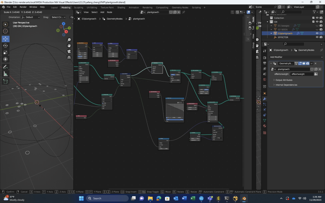Expand Internal Dependencies panel

click(286, 85)
